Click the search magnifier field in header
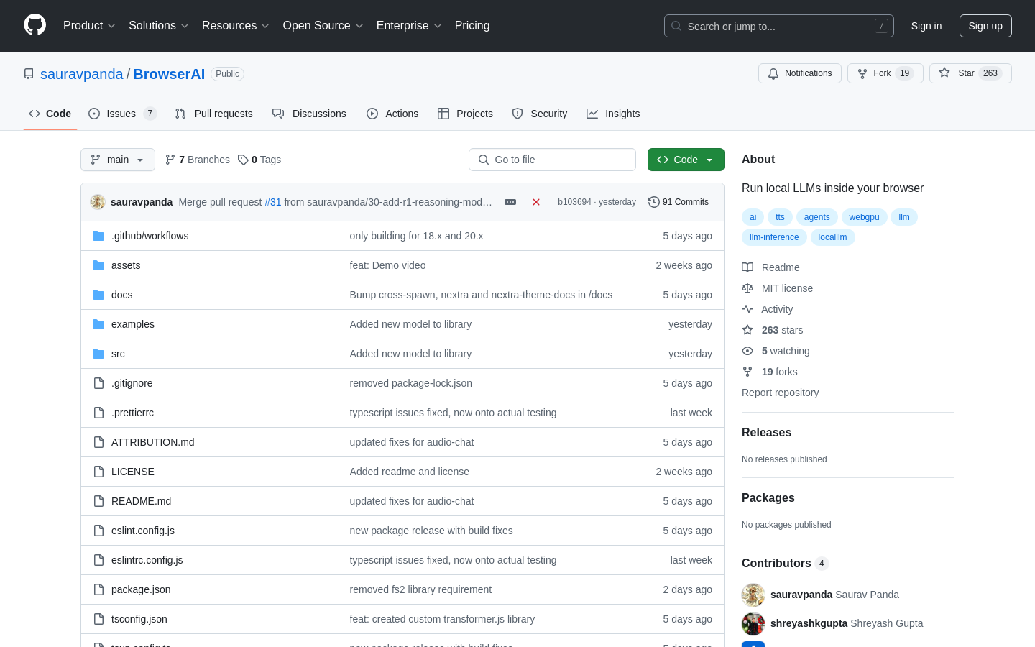 click(x=779, y=26)
